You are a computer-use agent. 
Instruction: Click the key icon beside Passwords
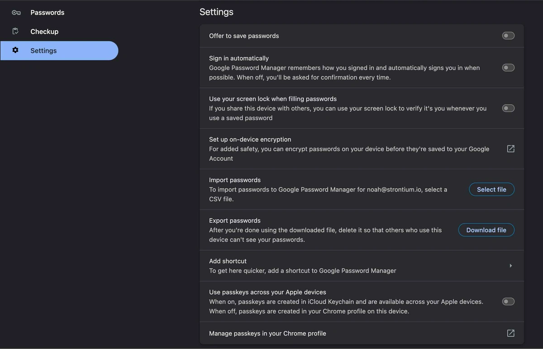(x=16, y=13)
